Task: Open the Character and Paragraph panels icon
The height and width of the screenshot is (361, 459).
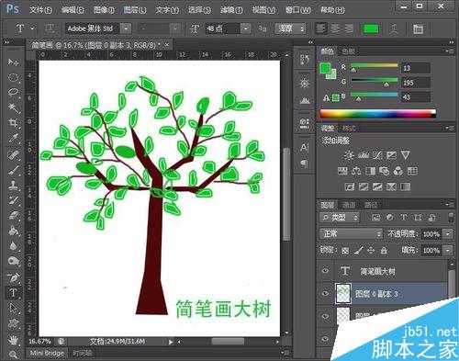Action: (x=418, y=29)
